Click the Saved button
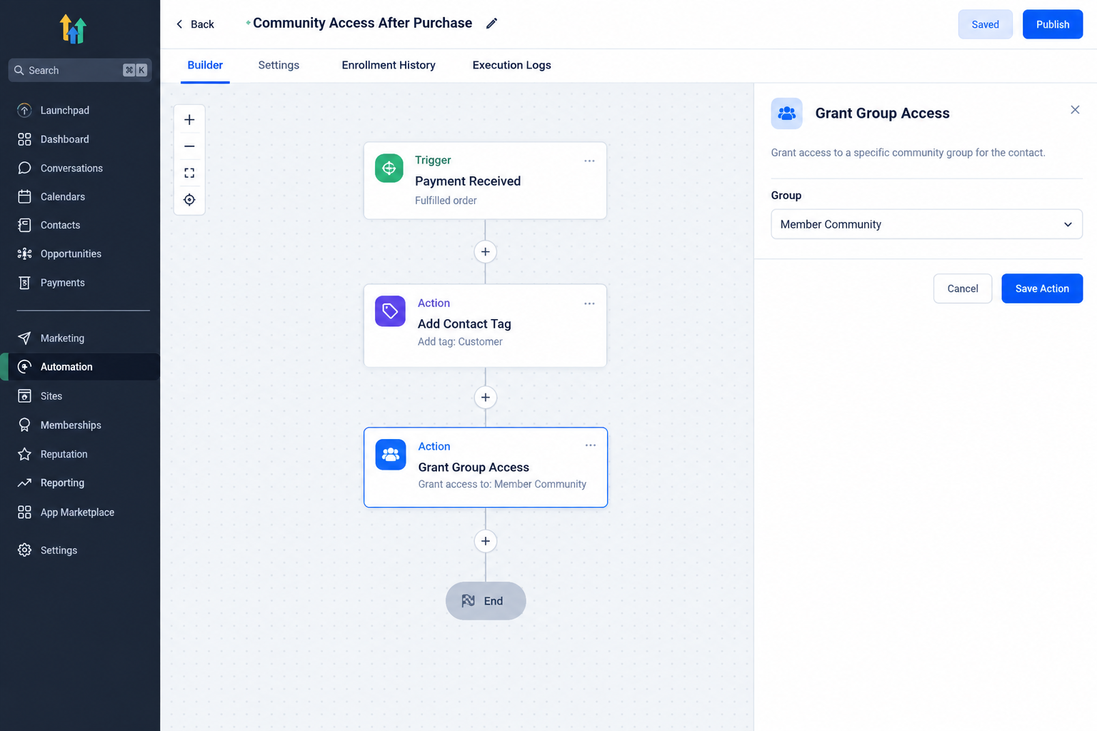Viewport: 1097px width, 731px height. coord(985,24)
